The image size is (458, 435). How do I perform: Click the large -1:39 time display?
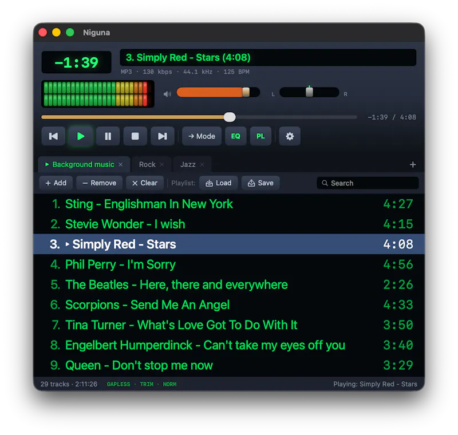click(77, 62)
